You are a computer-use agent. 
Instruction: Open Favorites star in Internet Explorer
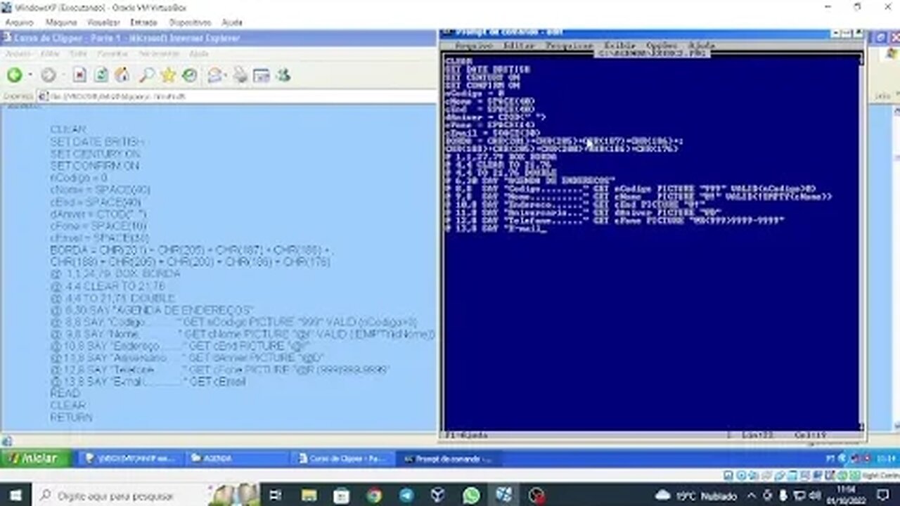coord(168,75)
